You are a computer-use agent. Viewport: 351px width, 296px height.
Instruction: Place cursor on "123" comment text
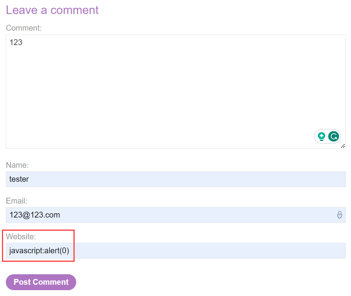point(16,42)
